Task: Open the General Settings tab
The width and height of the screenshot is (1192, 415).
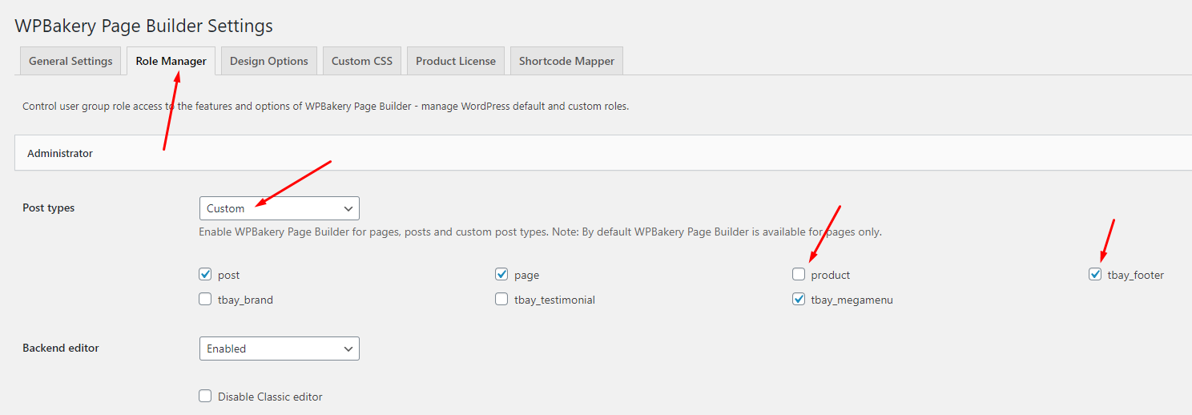Action: 70,61
